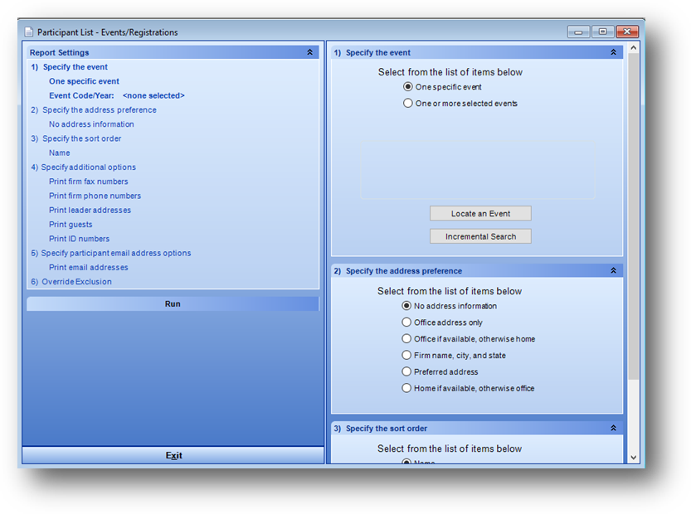
Task: Click the scroll up arrow of right pane
Action: coord(633,47)
